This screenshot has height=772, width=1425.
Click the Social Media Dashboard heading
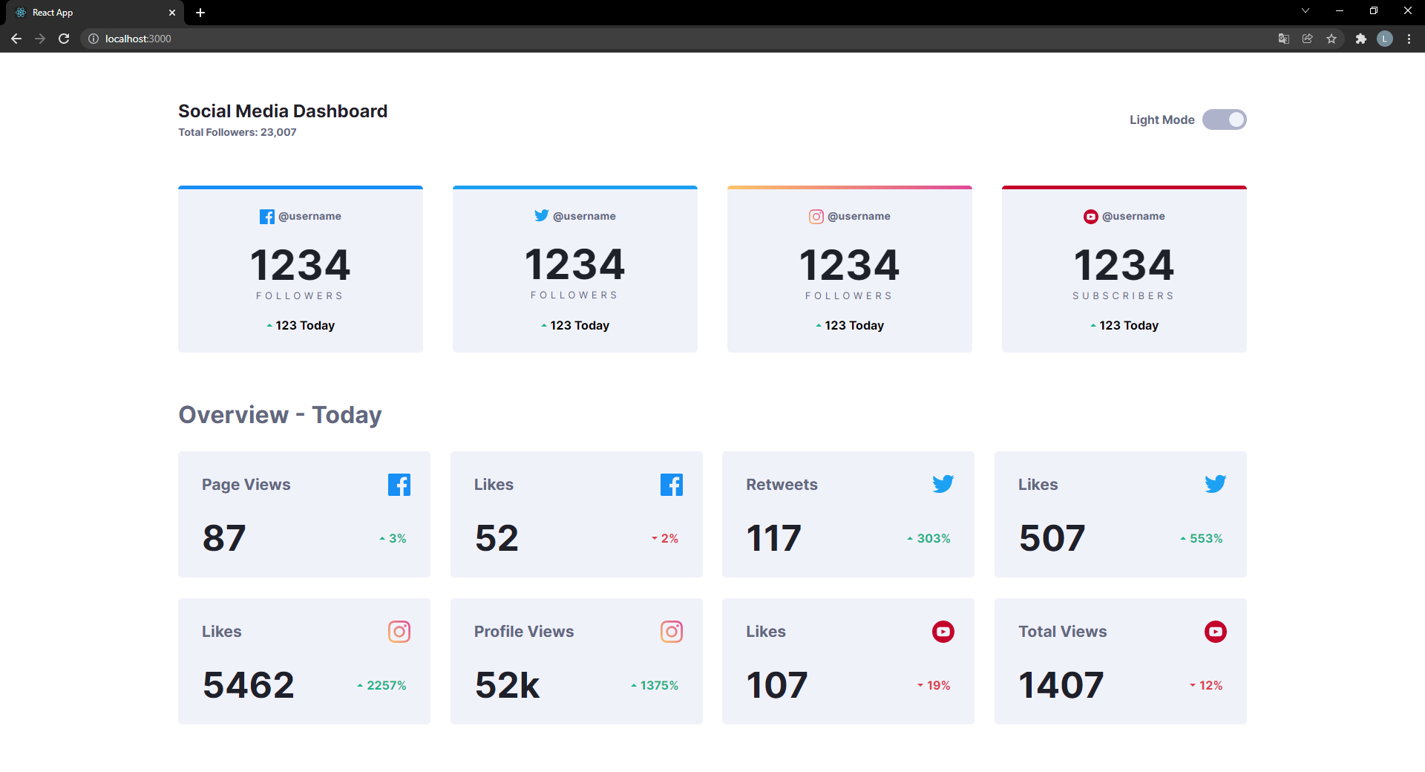(283, 111)
